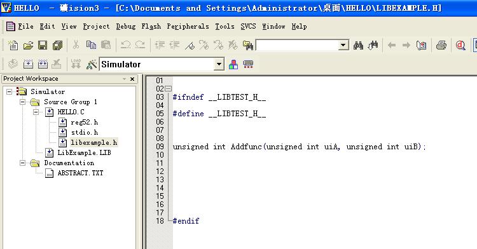Save all open files
Screen dimensions: 477x249
pos(57,45)
